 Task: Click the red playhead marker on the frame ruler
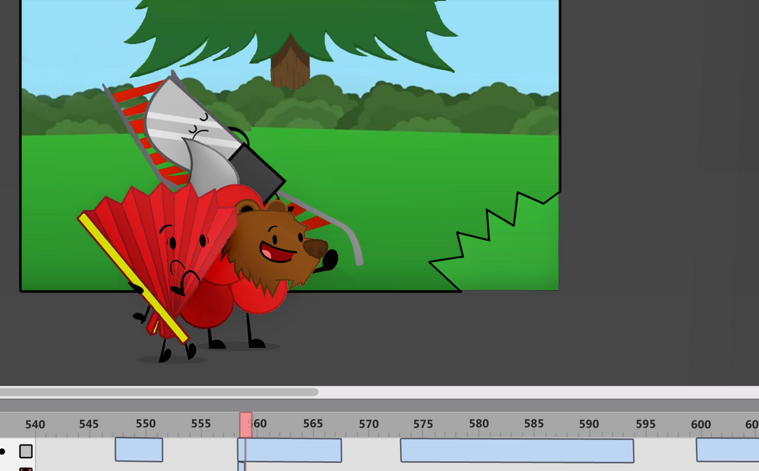245,425
